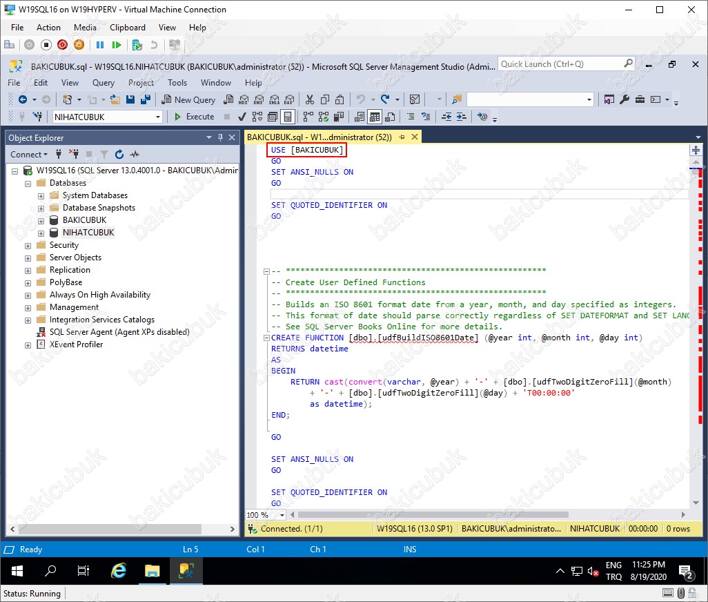Open the NIHATCUBUK database dropdown
708x602 pixels.
point(157,117)
